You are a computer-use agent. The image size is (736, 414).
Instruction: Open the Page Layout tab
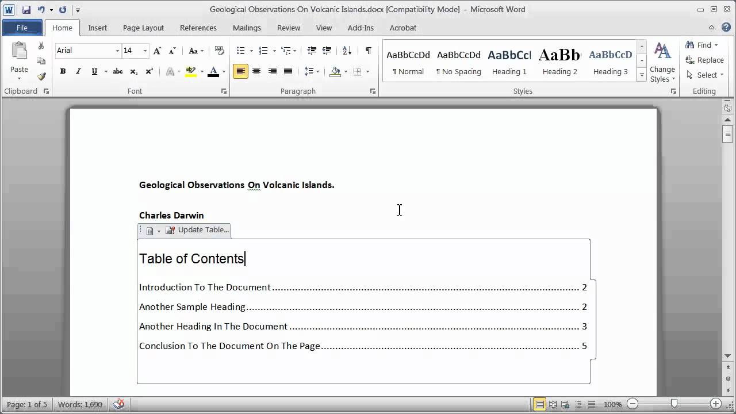[x=143, y=28]
